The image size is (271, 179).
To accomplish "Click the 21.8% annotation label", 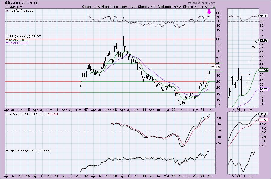I will (215, 67).
